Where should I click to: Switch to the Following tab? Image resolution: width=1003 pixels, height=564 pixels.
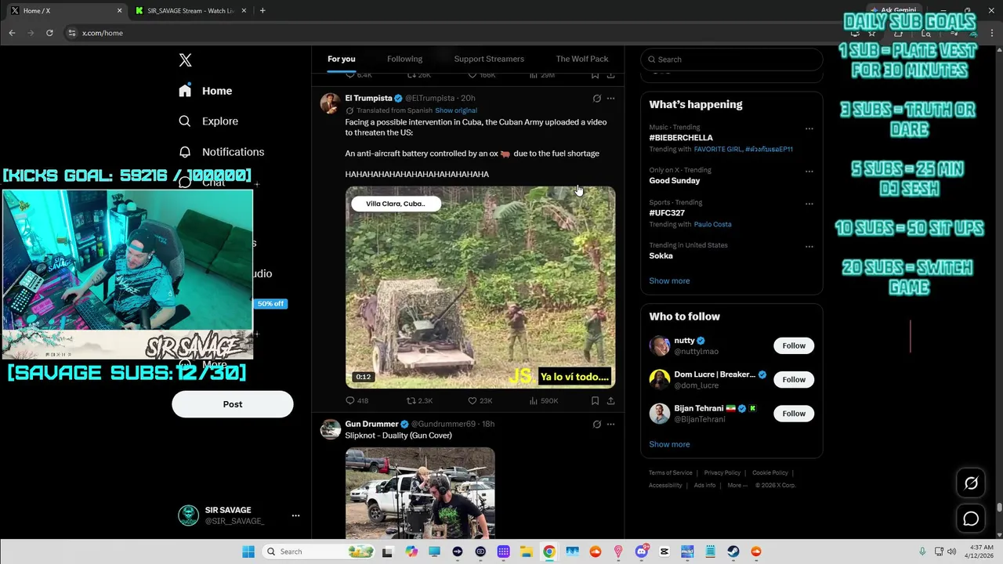[404, 59]
